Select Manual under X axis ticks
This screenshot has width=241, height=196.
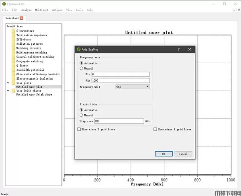pyautogui.click(x=82, y=115)
